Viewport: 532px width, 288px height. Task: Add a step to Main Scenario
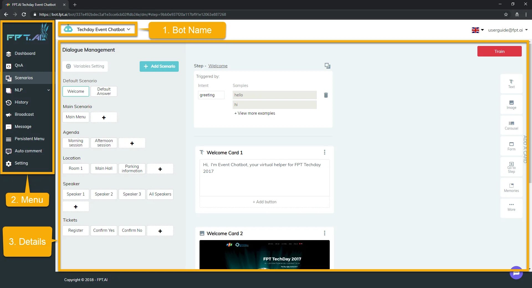click(x=104, y=117)
